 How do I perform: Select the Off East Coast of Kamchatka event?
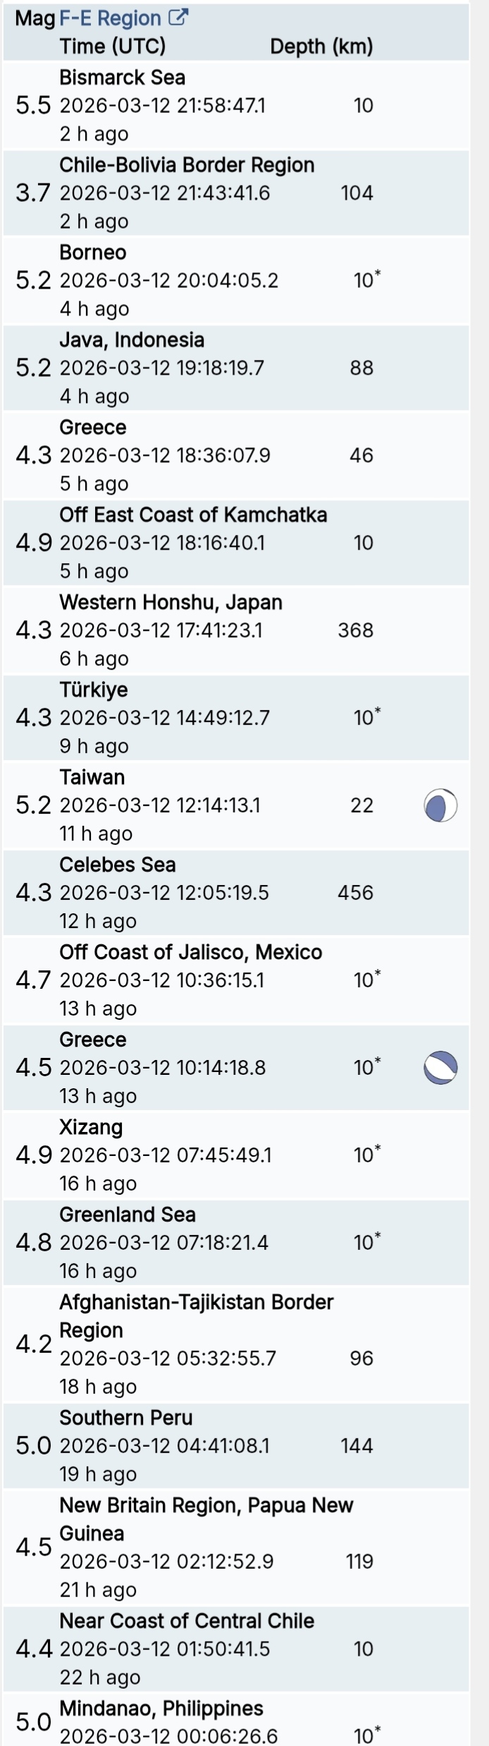(193, 515)
